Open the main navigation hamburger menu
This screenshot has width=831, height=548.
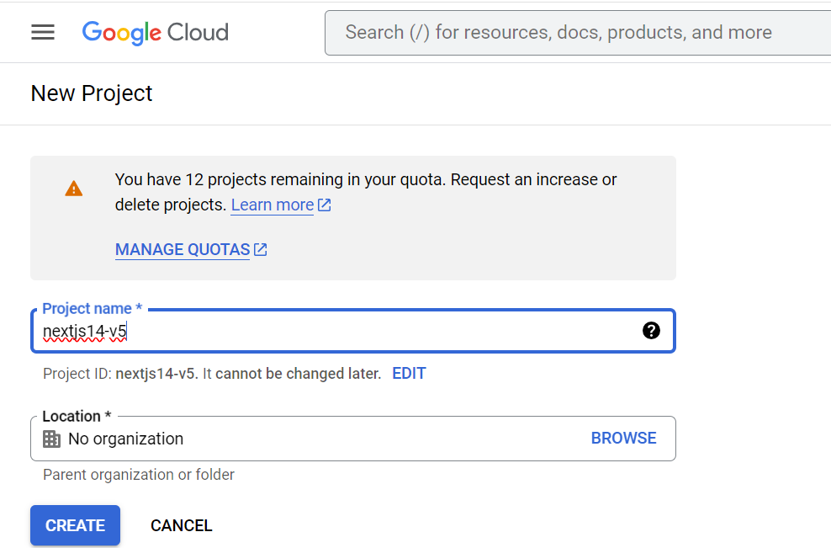43,32
